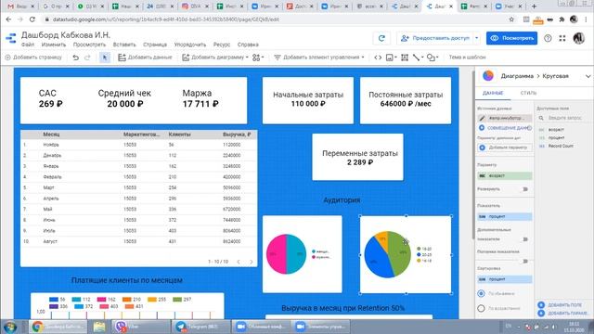Bookmark this page with star icon
The height and width of the screenshot is (334, 594).
[x=511, y=19]
